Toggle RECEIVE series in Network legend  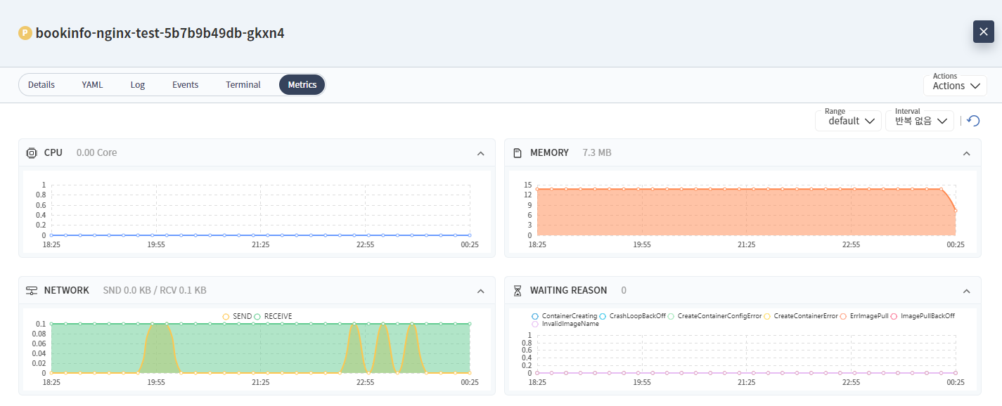pos(273,317)
